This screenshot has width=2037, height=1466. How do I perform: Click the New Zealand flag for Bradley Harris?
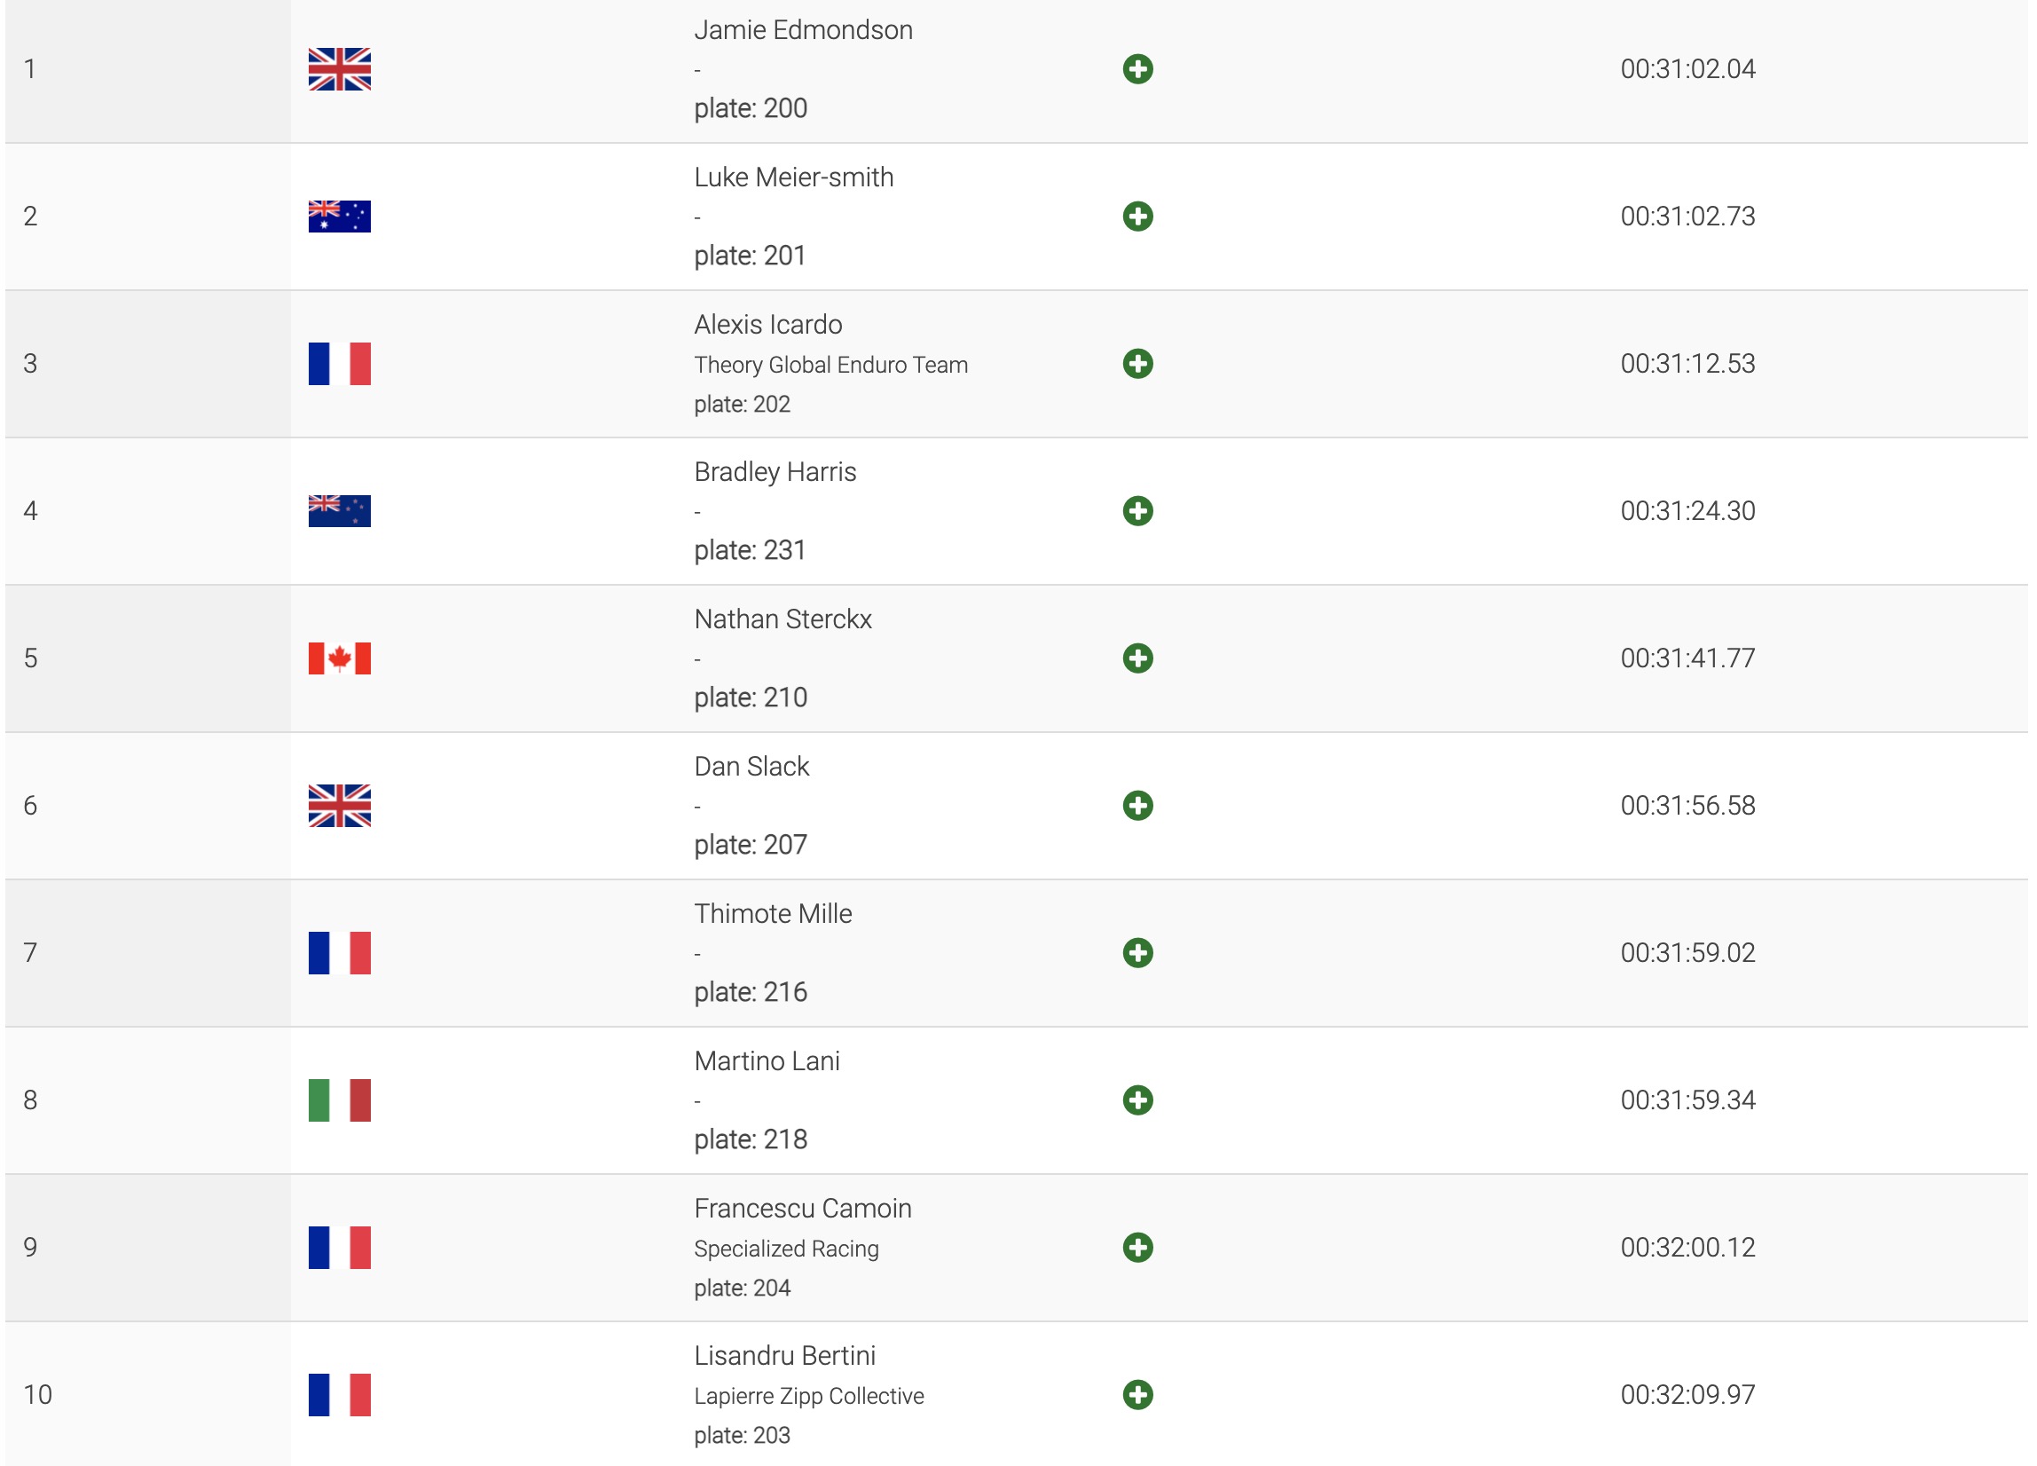coord(340,511)
